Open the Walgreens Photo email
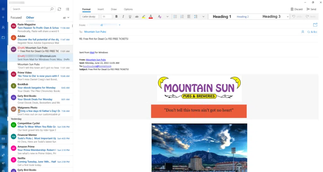Viewport: 323px width, 172px height. coord(40,111)
